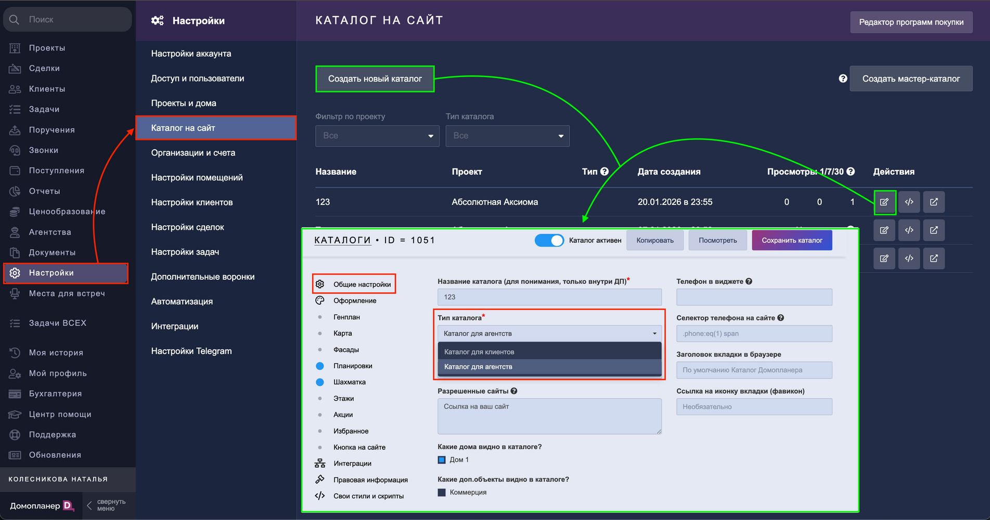Go to Сделки in the left sidebar
Image resolution: width=990 pixels, height=520 pixels.
tap(44, 68)
